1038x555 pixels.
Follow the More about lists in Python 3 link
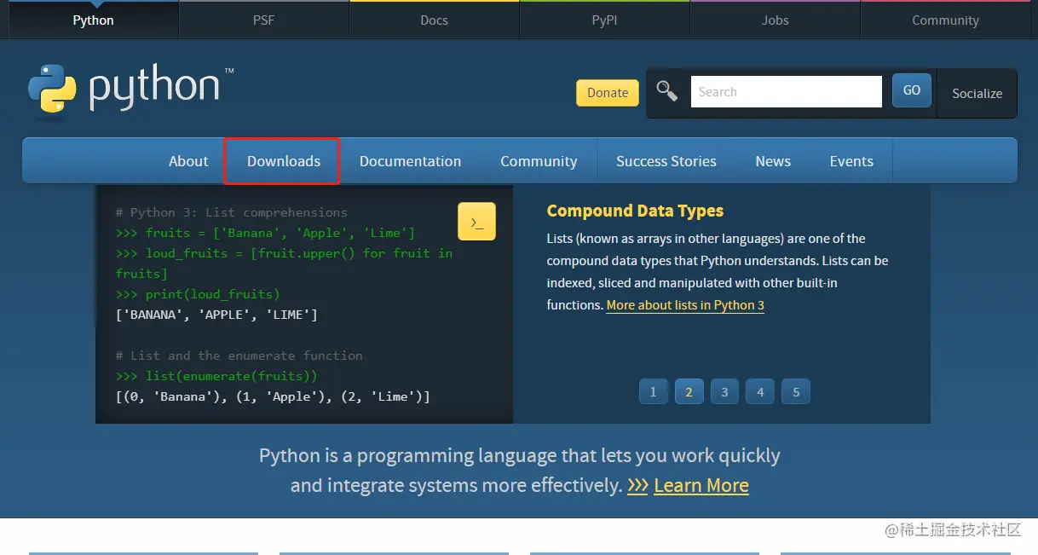click(685, 305)
